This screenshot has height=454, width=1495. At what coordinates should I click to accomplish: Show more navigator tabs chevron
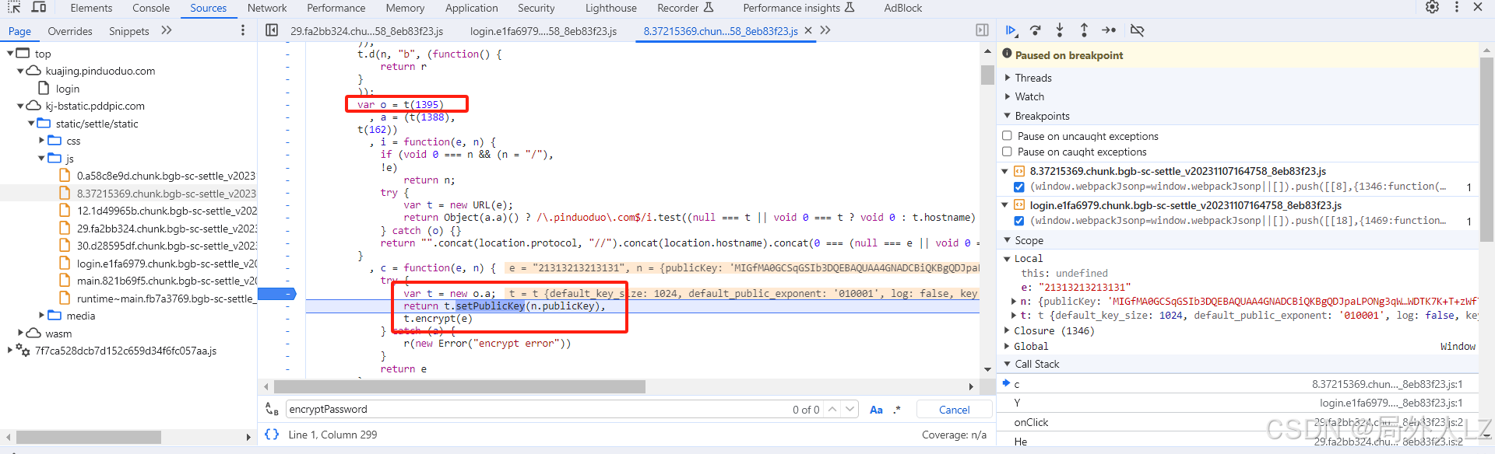(x=166, y=30)
